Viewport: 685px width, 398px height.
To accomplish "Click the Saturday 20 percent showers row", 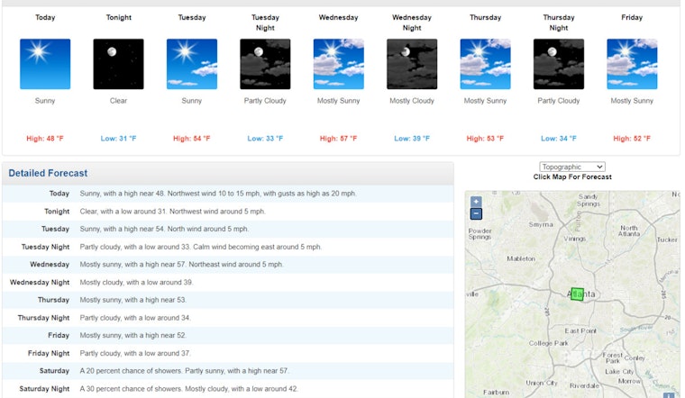I will pos(228,370).
